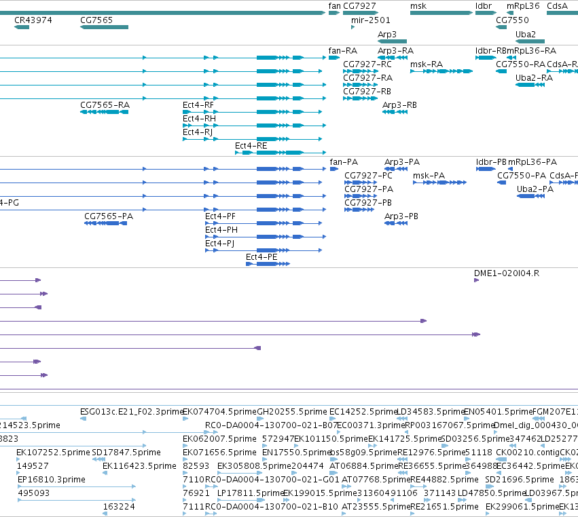Click the CG7550 gene label

pyautogui.click(x=512, y=20)
